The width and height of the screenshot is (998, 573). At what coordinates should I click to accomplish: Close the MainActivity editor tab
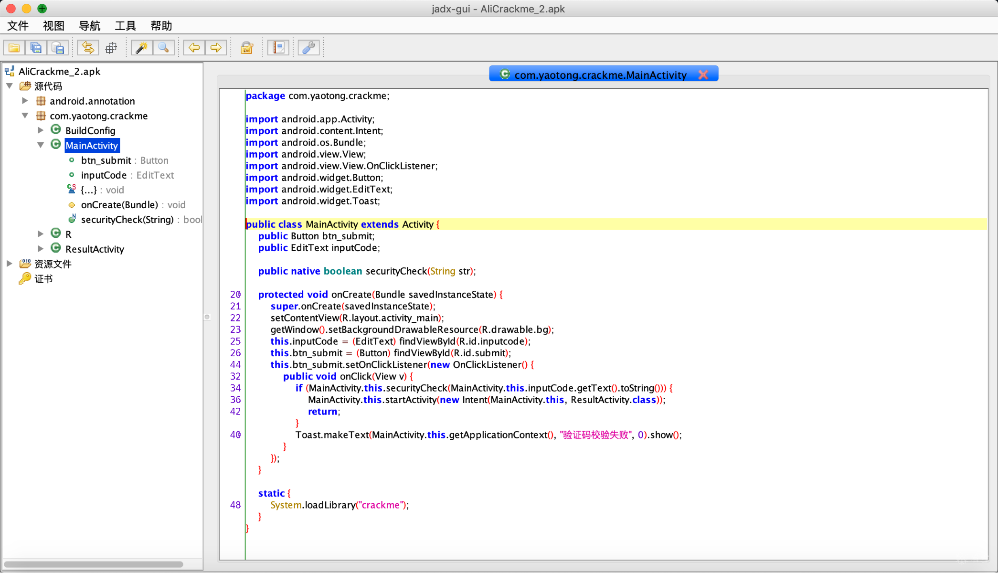703,74
